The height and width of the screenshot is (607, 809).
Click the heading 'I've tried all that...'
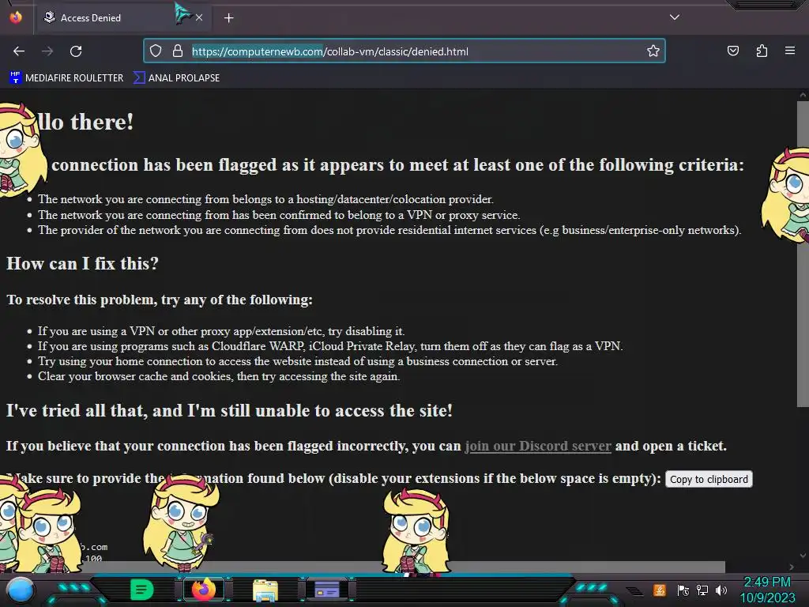pos(230,411)
